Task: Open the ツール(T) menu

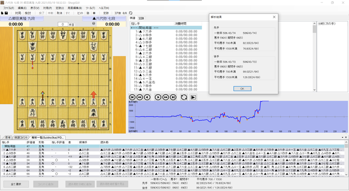Action: [x=90, y=8]
